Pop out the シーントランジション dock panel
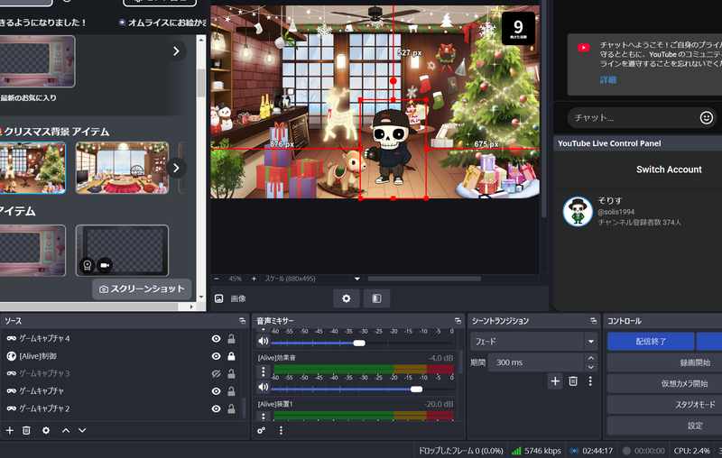This screenshot has height=458, width=722. tap(593, 321)
